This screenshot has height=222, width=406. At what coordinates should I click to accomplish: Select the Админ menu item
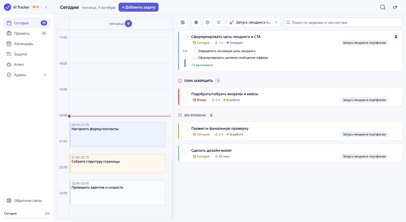[27, 75]
